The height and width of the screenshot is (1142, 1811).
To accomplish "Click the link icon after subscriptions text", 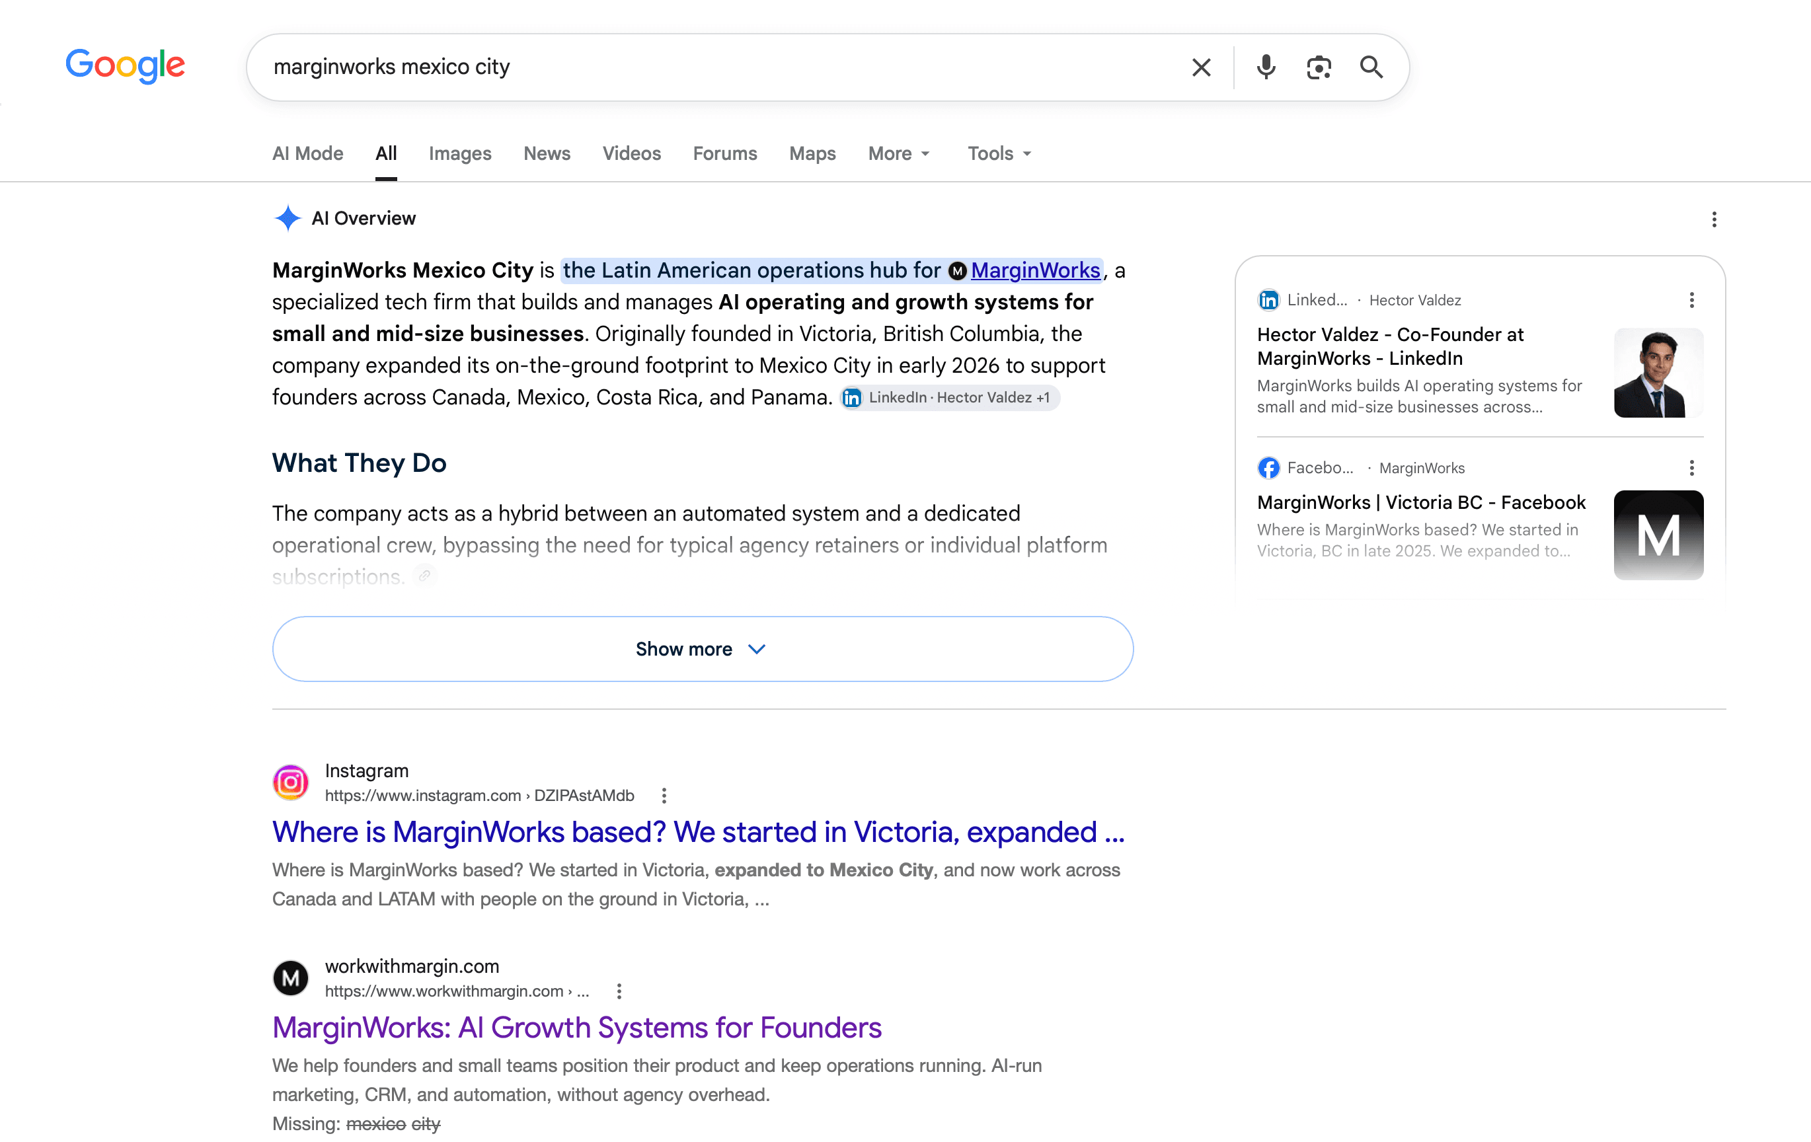I will 425,576.
